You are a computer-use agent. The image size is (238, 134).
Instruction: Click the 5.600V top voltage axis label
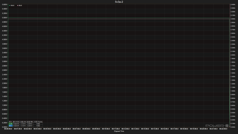click(5, 5)
